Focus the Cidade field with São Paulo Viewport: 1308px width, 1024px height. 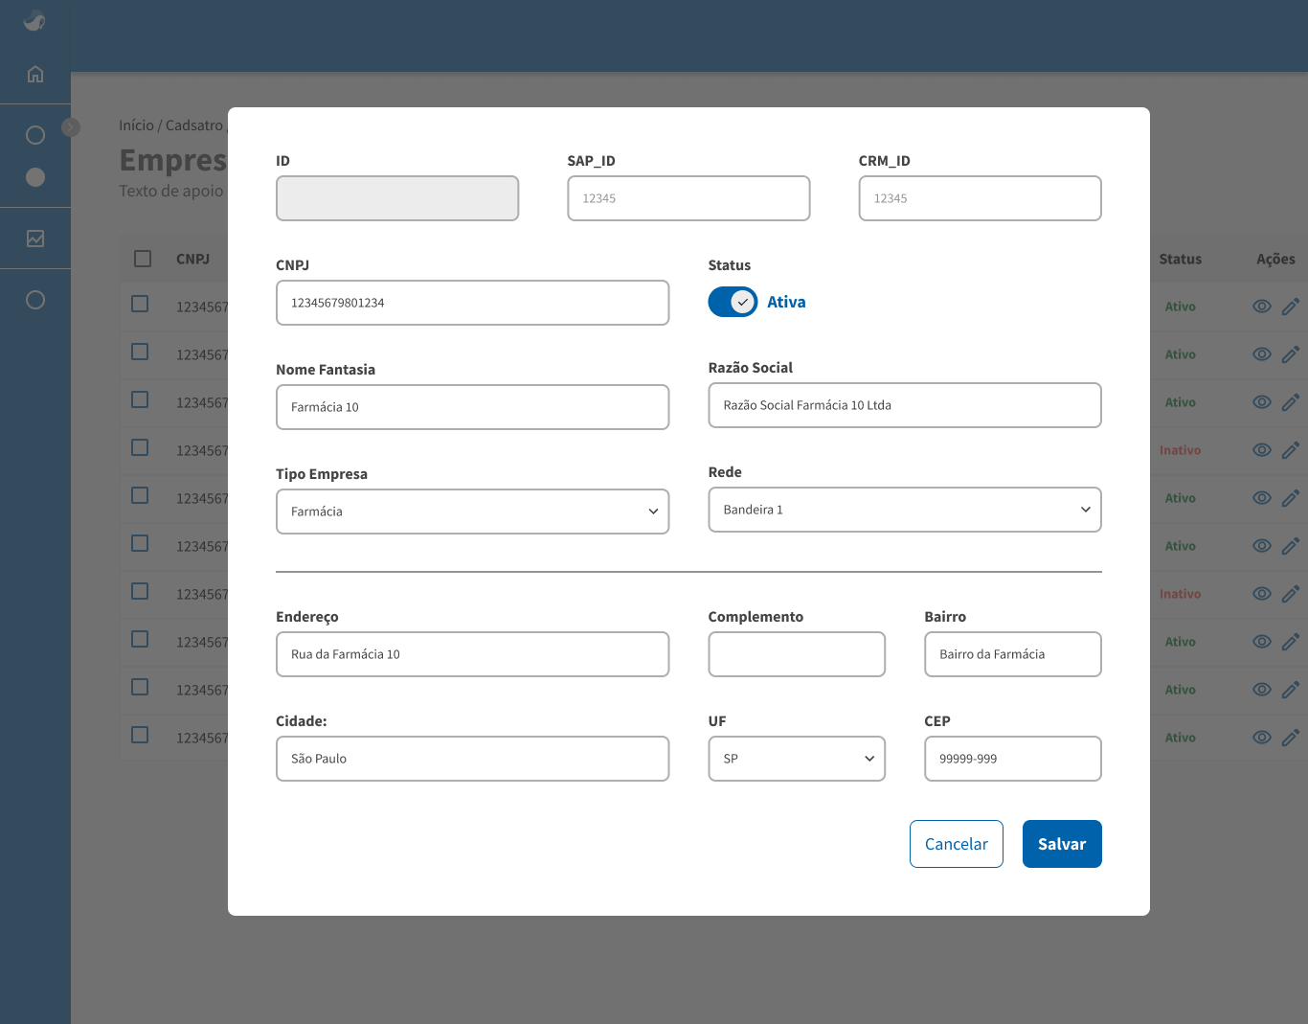point(472,759)
